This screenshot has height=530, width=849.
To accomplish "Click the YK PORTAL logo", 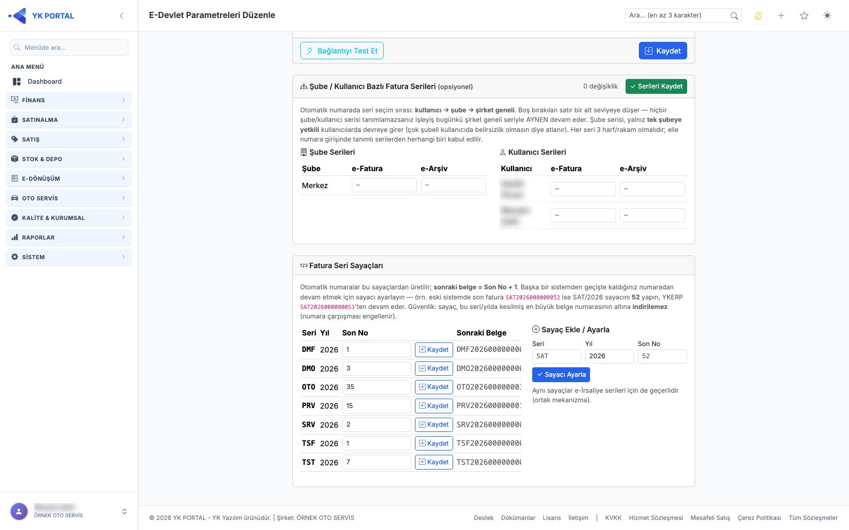I will coord(41,16).
